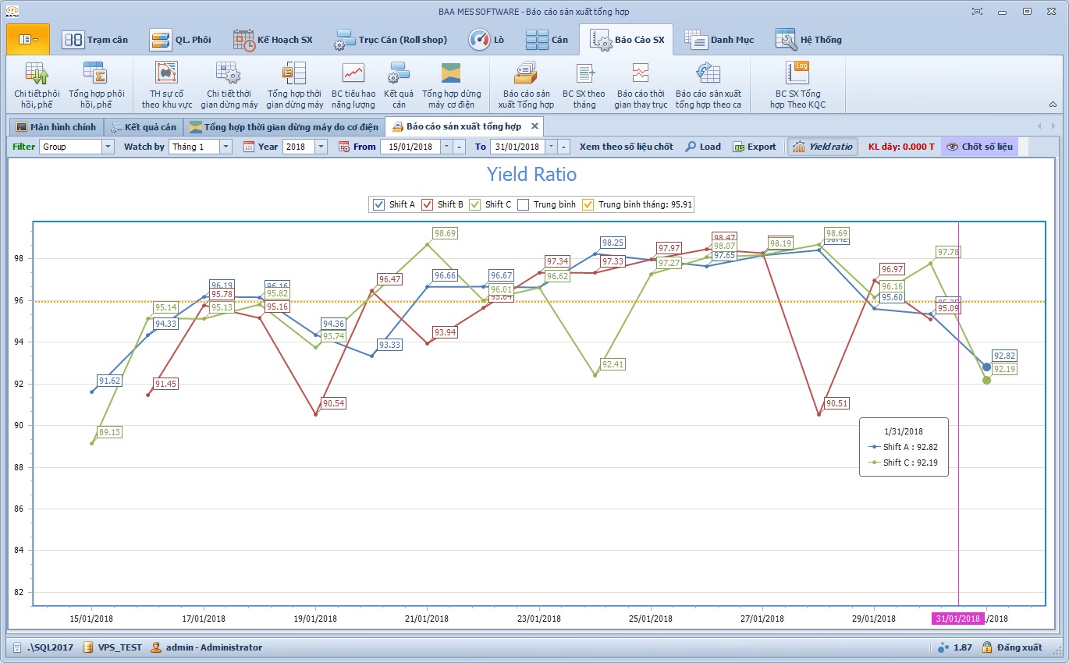Open 'BC SX Tổng hợp Theo KQC' log icon
Screen dimensions: 1069x663
(797, 74)
